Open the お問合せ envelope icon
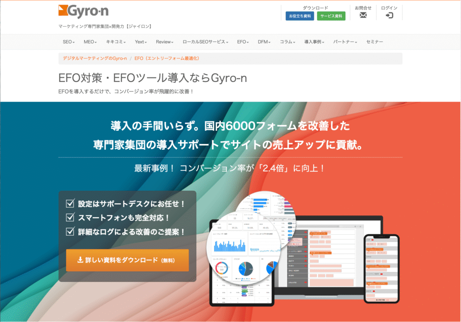 363,15
